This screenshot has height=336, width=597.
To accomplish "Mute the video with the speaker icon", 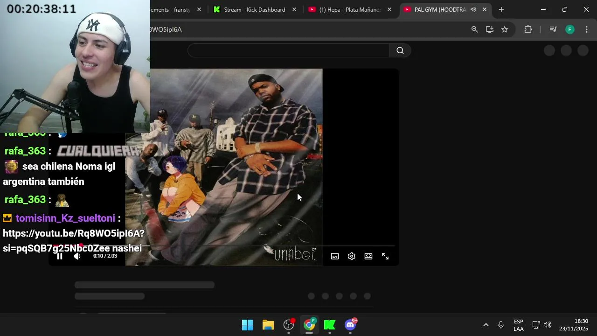I will click(x=77, y=256).
